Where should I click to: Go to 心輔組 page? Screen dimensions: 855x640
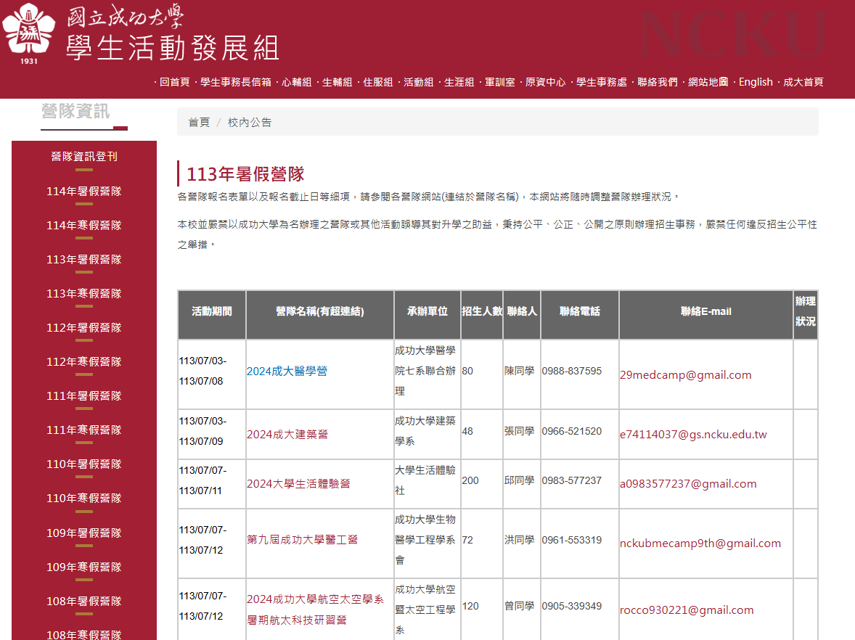(296, 82)
